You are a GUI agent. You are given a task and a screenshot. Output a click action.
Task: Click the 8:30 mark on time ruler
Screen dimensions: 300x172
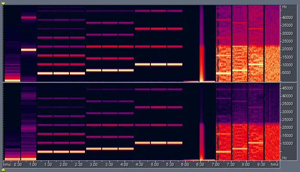pyautogui.click(x=261, y=165)
